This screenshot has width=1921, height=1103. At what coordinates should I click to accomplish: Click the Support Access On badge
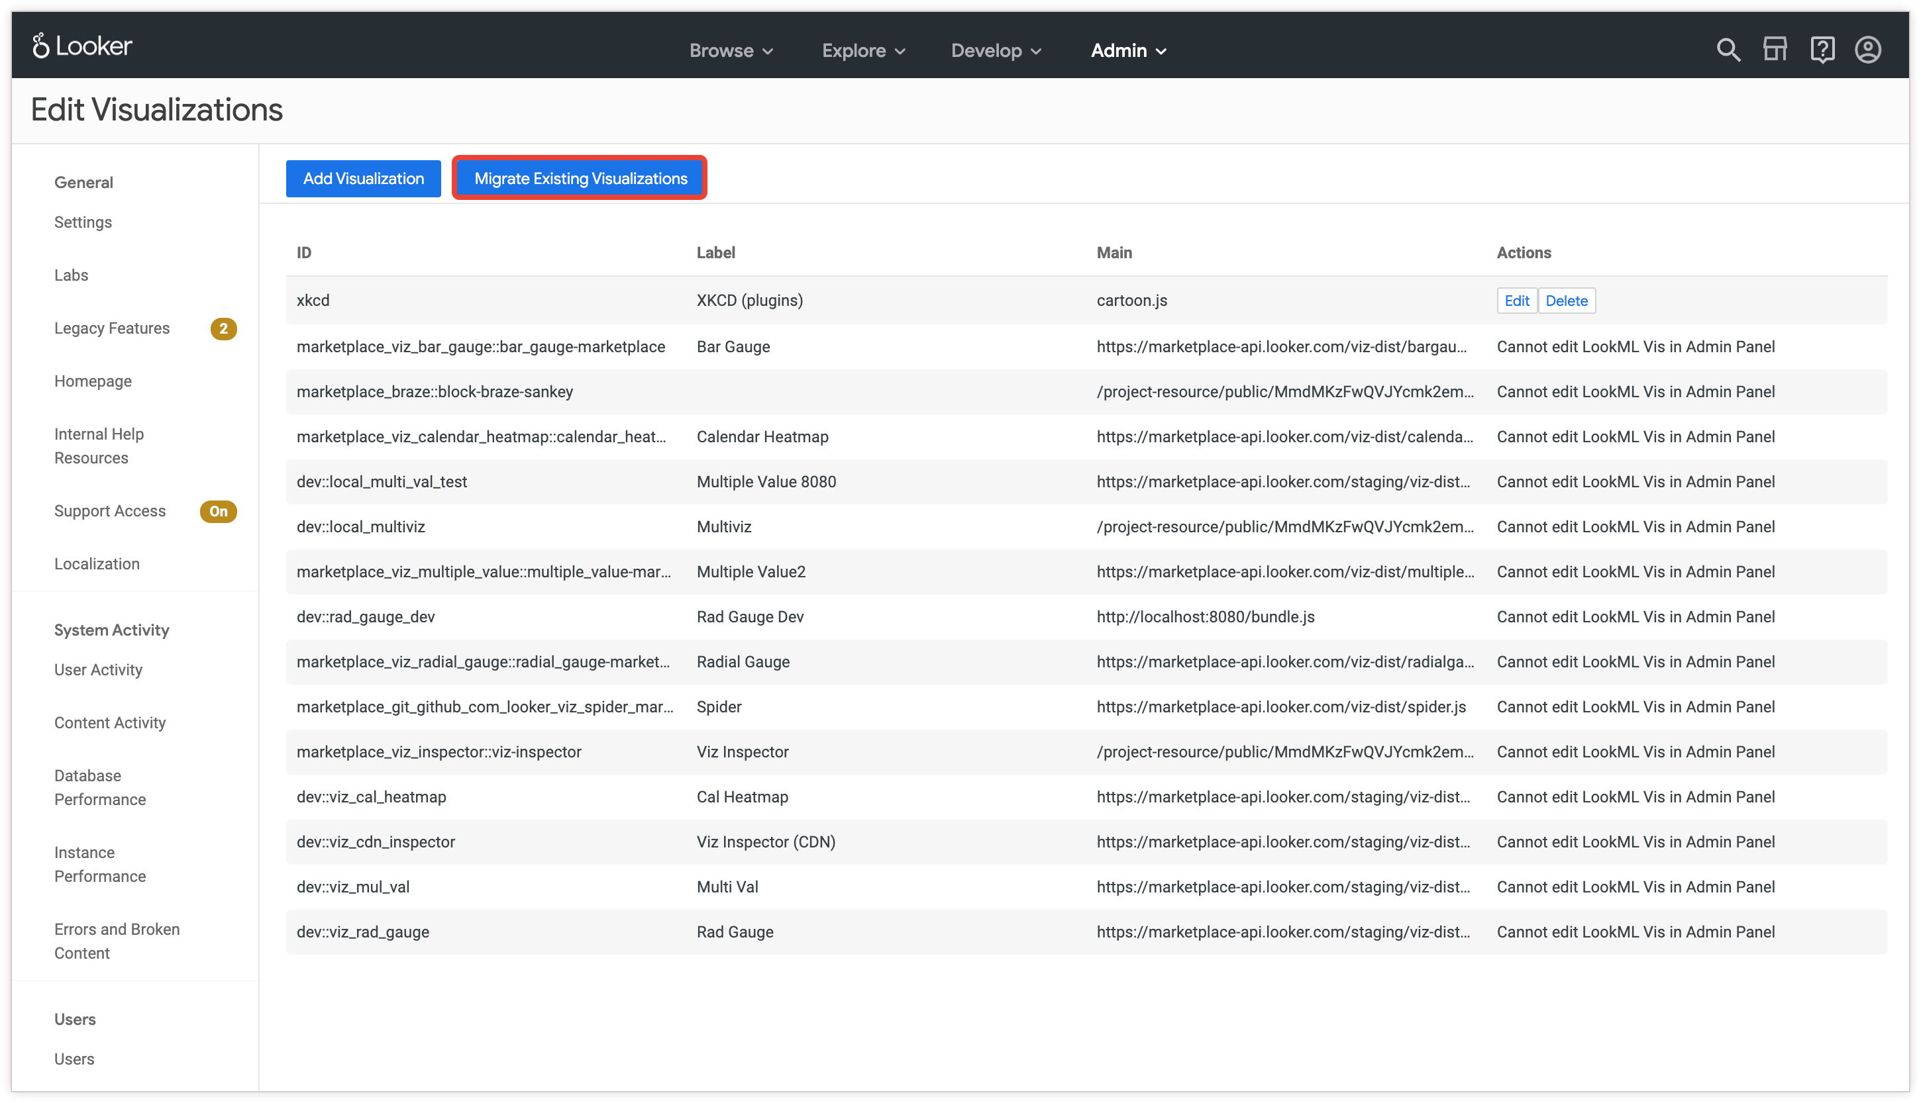(x=218, y=511)
